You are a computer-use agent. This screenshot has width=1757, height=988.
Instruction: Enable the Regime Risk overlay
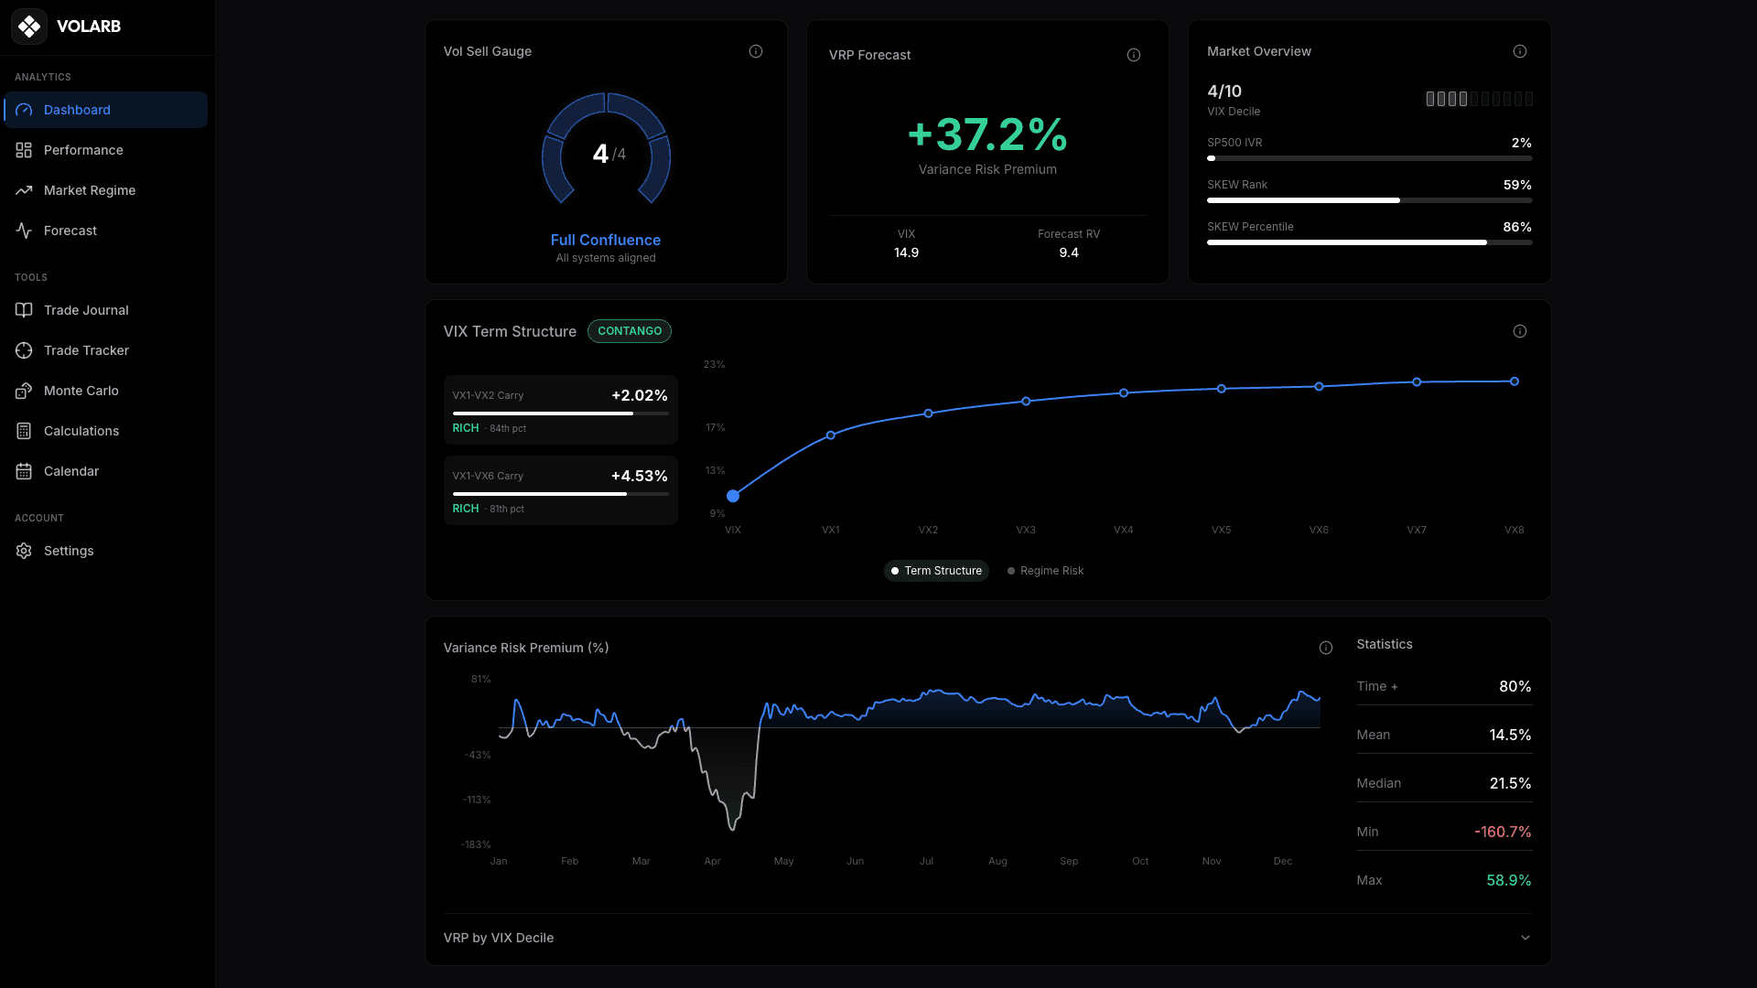(x=1045, y=570)
